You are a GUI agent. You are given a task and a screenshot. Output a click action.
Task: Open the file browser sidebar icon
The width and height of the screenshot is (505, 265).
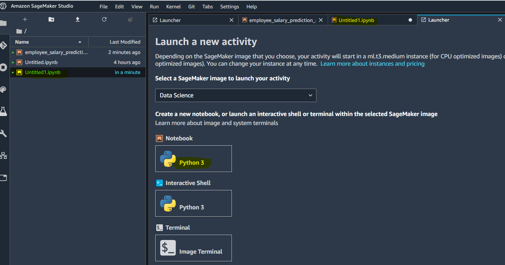click(3, 23)
